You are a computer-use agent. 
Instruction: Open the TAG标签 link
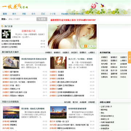[72, 14]
